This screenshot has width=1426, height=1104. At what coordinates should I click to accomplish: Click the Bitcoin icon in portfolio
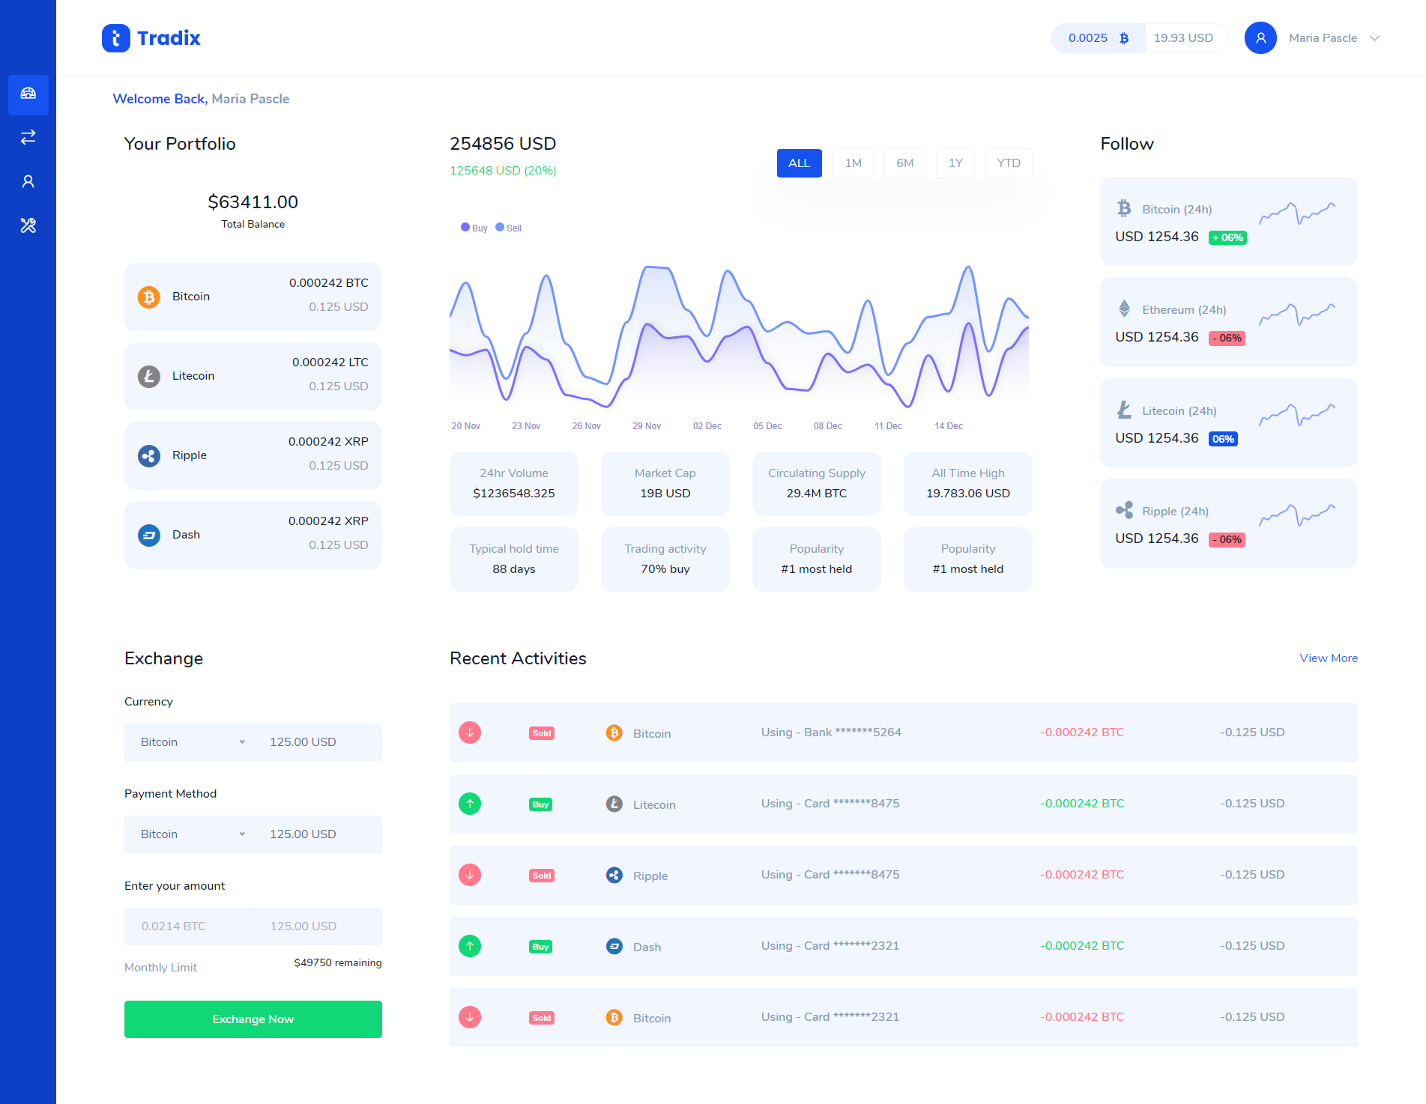[149, 297]
